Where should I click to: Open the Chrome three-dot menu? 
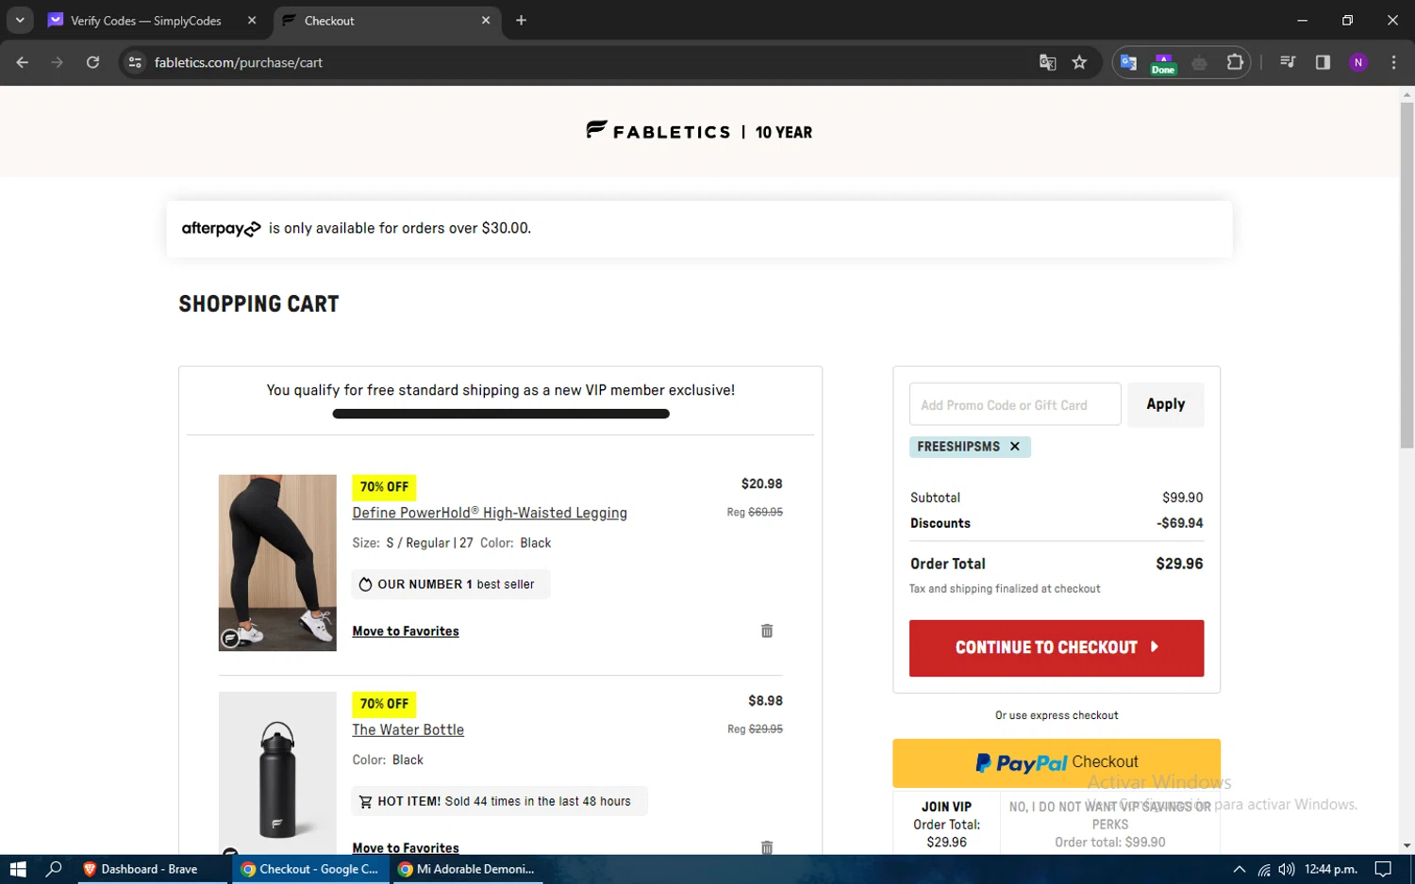click(x=1393, y=62)
